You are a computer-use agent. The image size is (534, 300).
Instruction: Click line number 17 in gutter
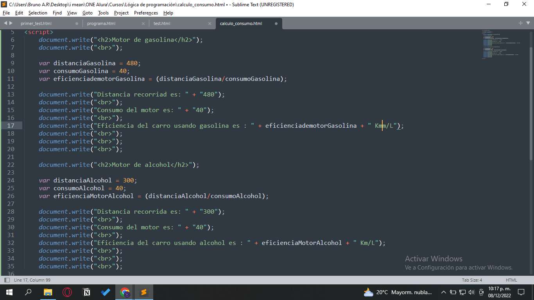[x=11, y=125]
